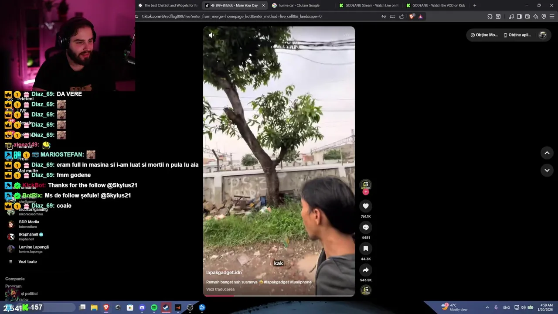The image size is (558, 314).
Task: Show hidden system tray icons chevron
Action: [x=487, y=307]
